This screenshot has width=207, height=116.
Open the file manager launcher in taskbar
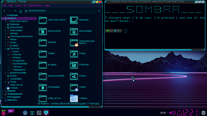[x=32, y=113]
